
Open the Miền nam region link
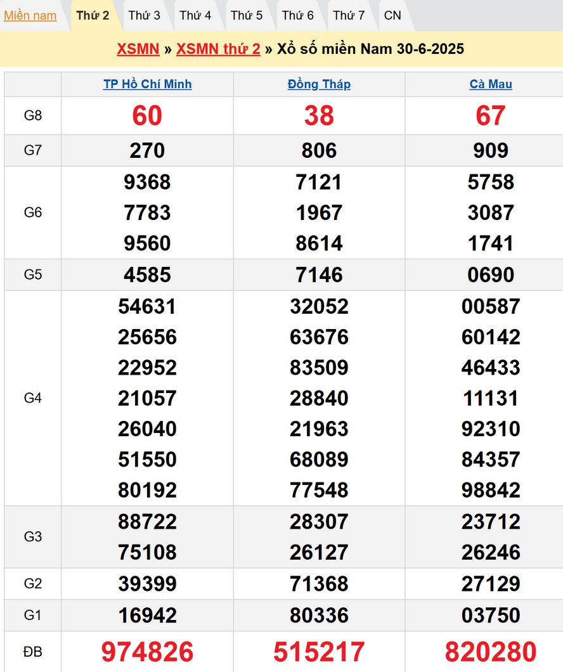30,16
